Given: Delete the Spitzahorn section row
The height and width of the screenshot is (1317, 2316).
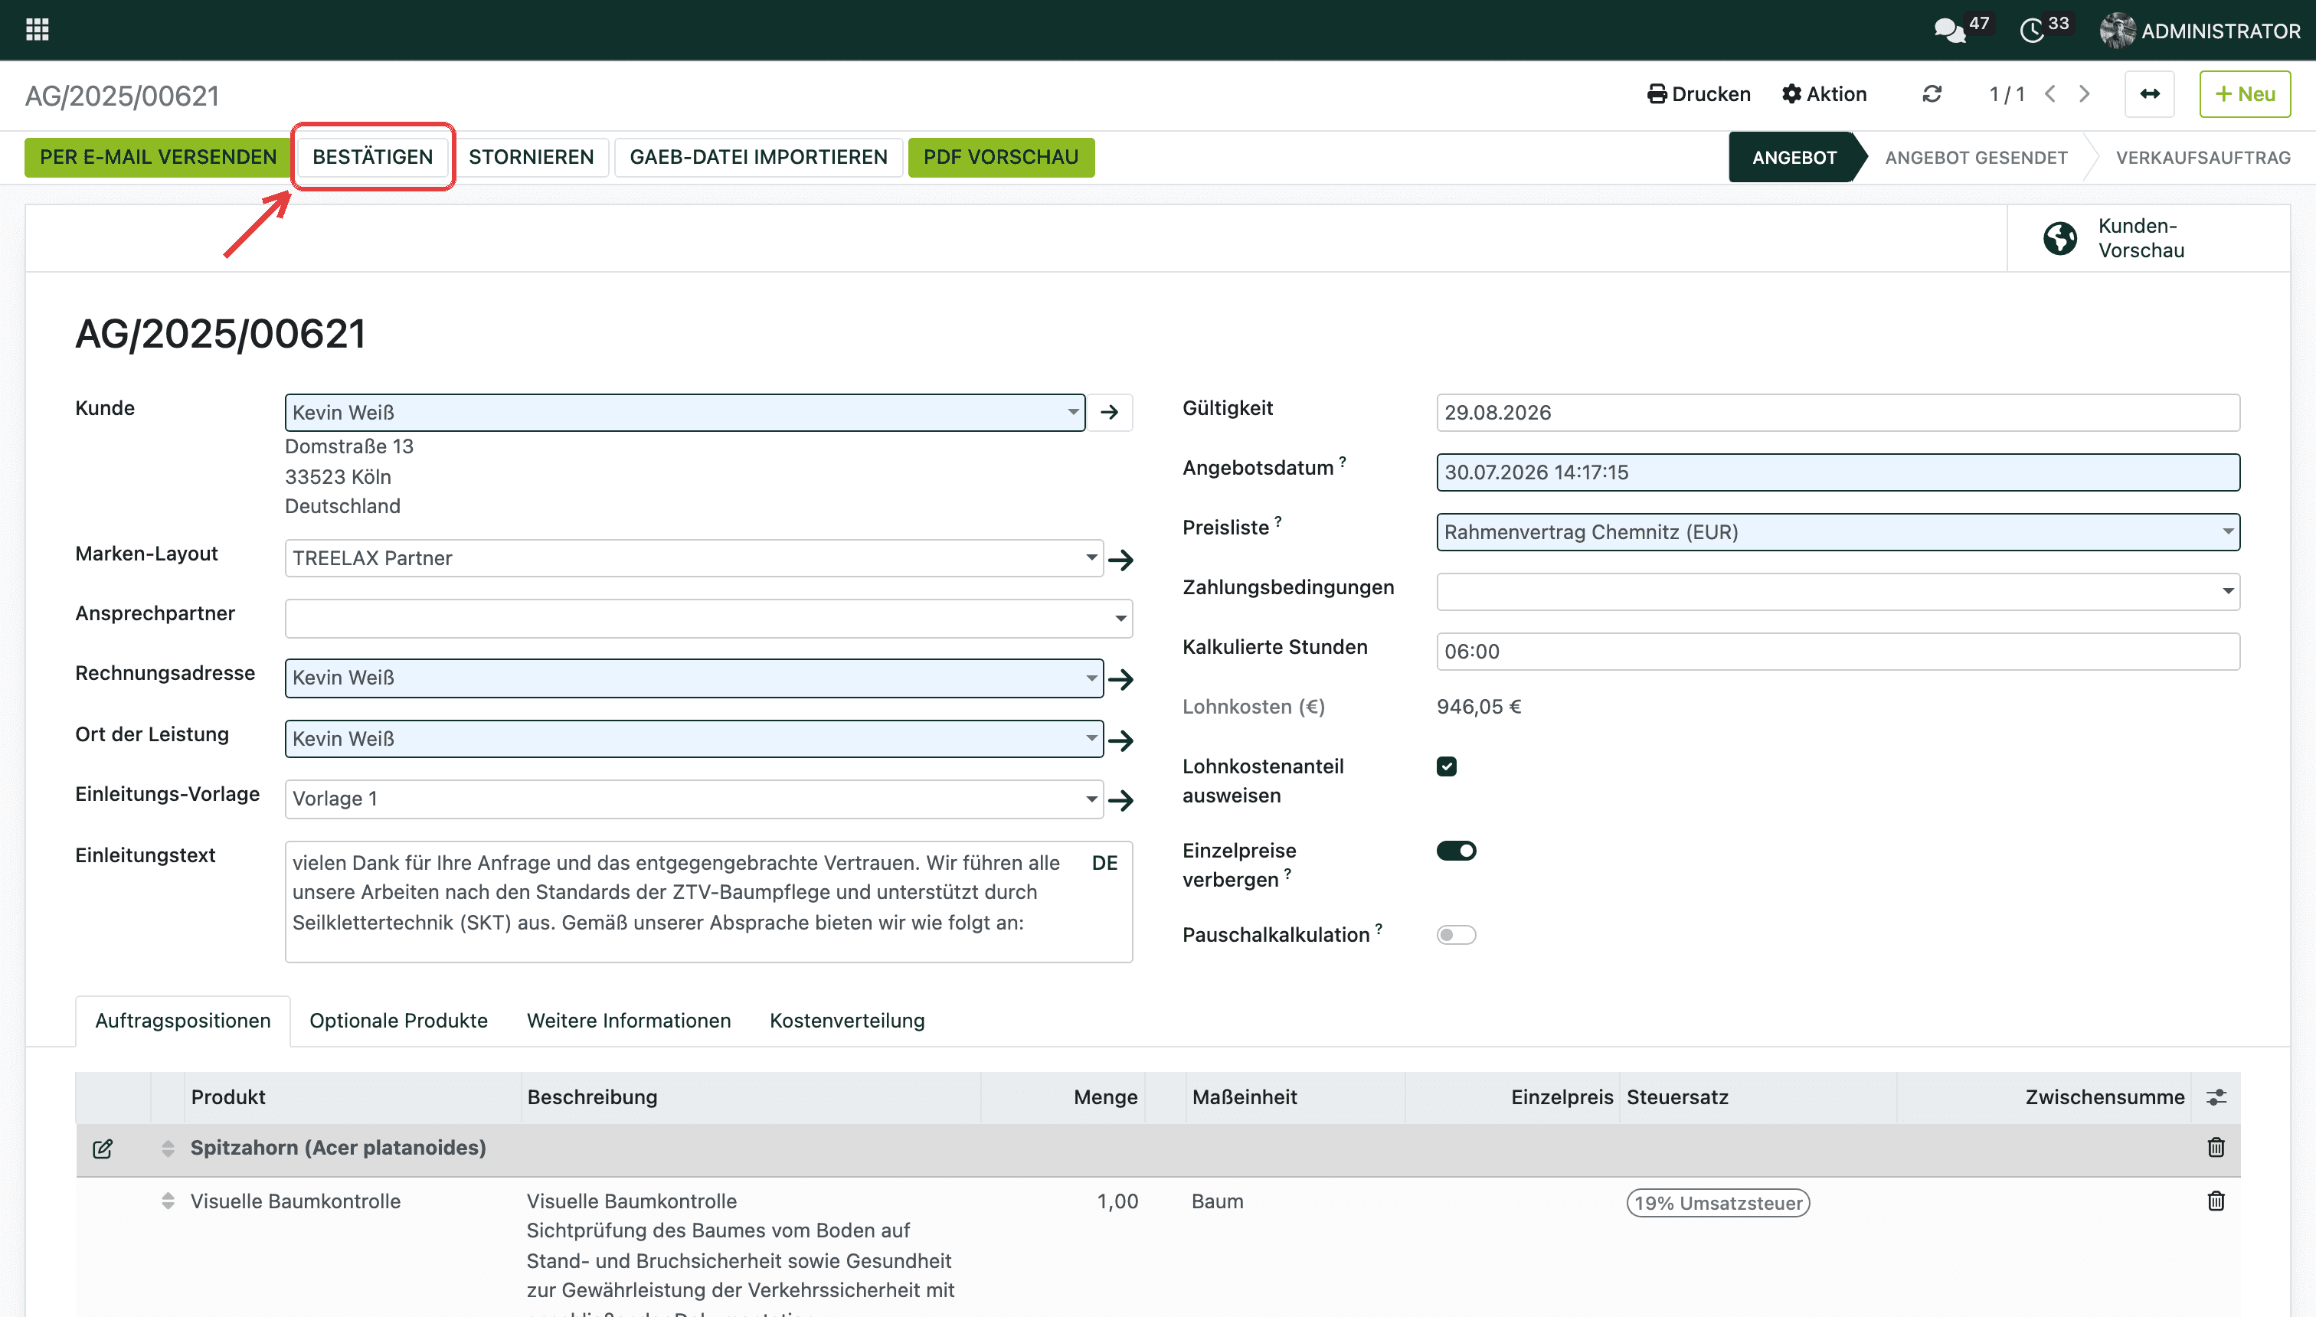Looking at the screenshot, I should click(2216, 1148).
